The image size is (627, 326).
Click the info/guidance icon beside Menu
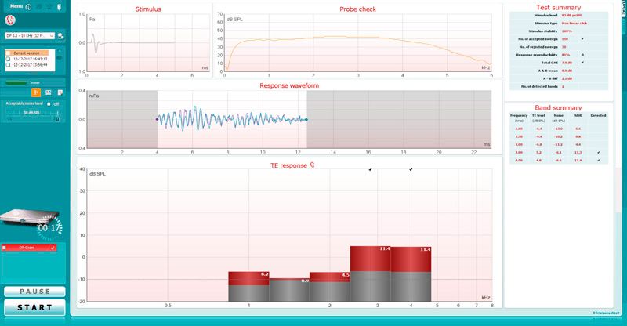[28, 6]
